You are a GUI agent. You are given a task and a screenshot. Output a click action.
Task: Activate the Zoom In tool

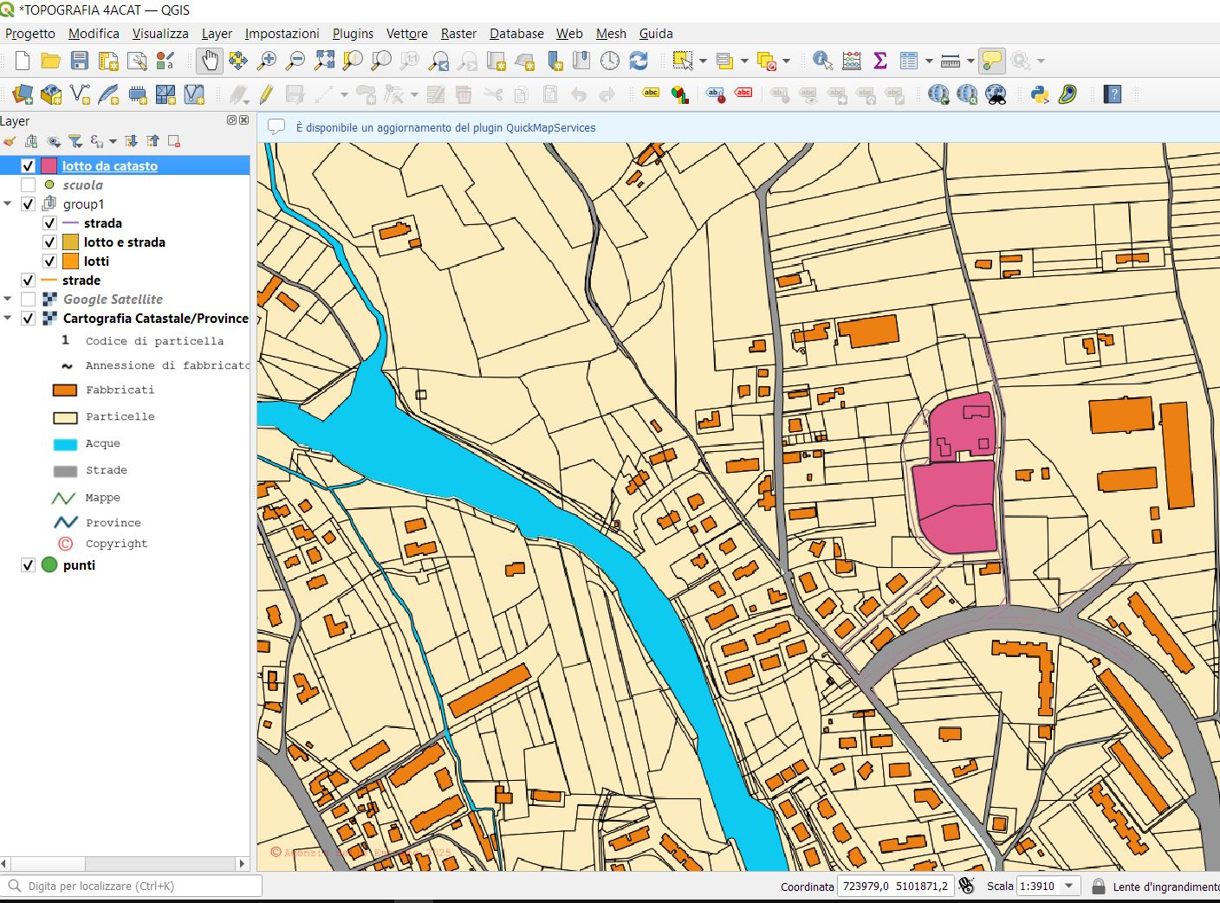pos(268,61)
